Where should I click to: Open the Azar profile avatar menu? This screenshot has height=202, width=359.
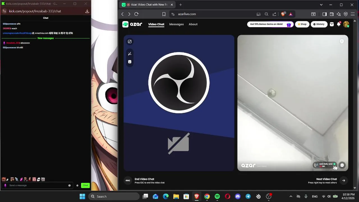pyautogui.click(x=346, y=24)
